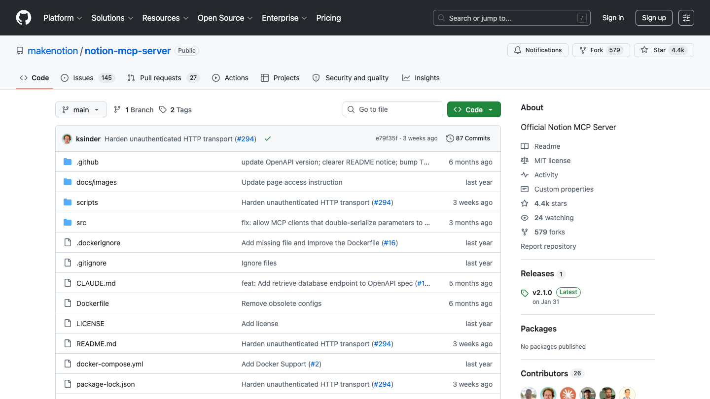Click the scripts folder icon
Viewport: 710px width, 399px height.
(x=68, y=202)
